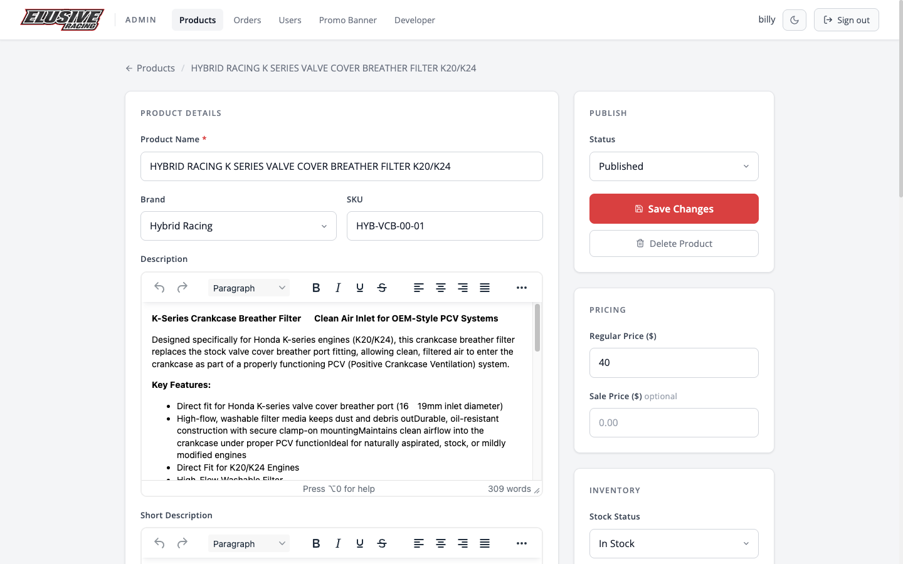The height and width of the screenshot is (564, 903).
Task: Align center in Short Description editor
Action: 441,543
